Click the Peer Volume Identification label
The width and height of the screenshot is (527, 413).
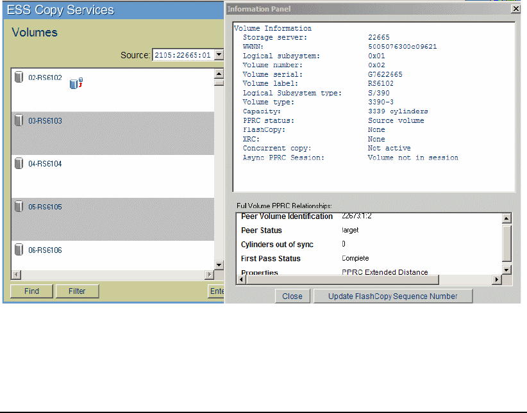click(287, 216)
